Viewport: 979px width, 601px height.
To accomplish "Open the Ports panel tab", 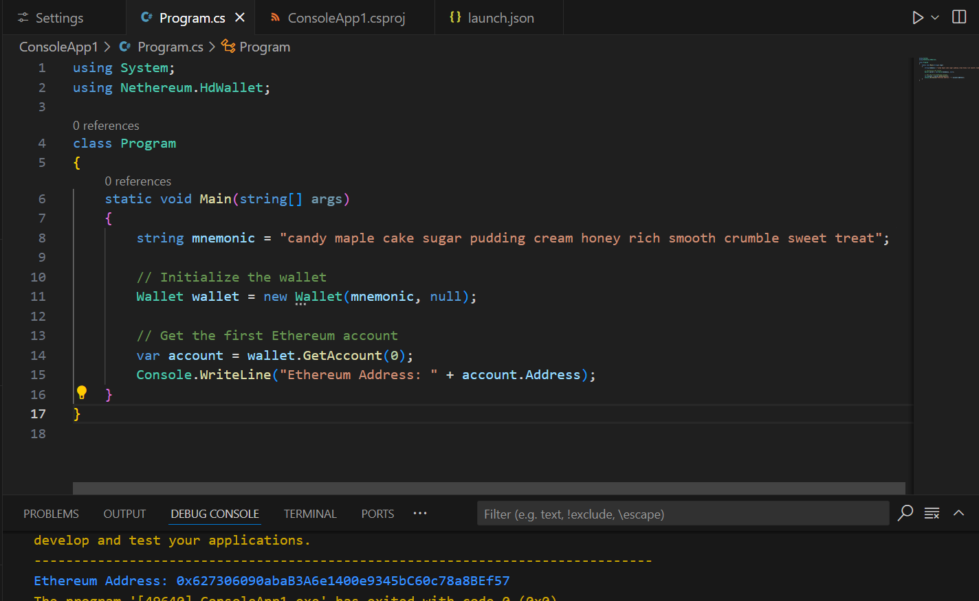I will [x=377, y=514].
